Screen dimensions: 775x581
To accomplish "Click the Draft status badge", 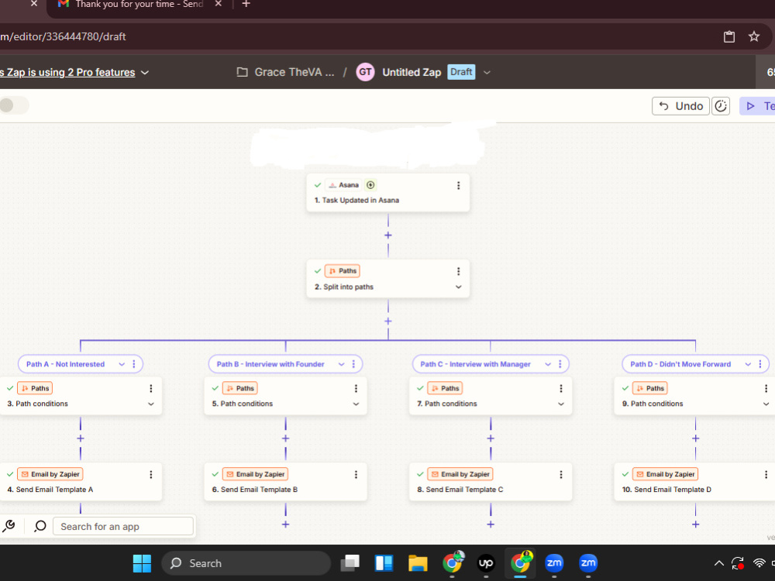I will pos(461,72).
